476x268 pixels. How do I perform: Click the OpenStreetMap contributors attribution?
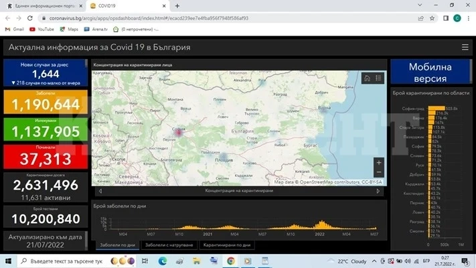329,182
